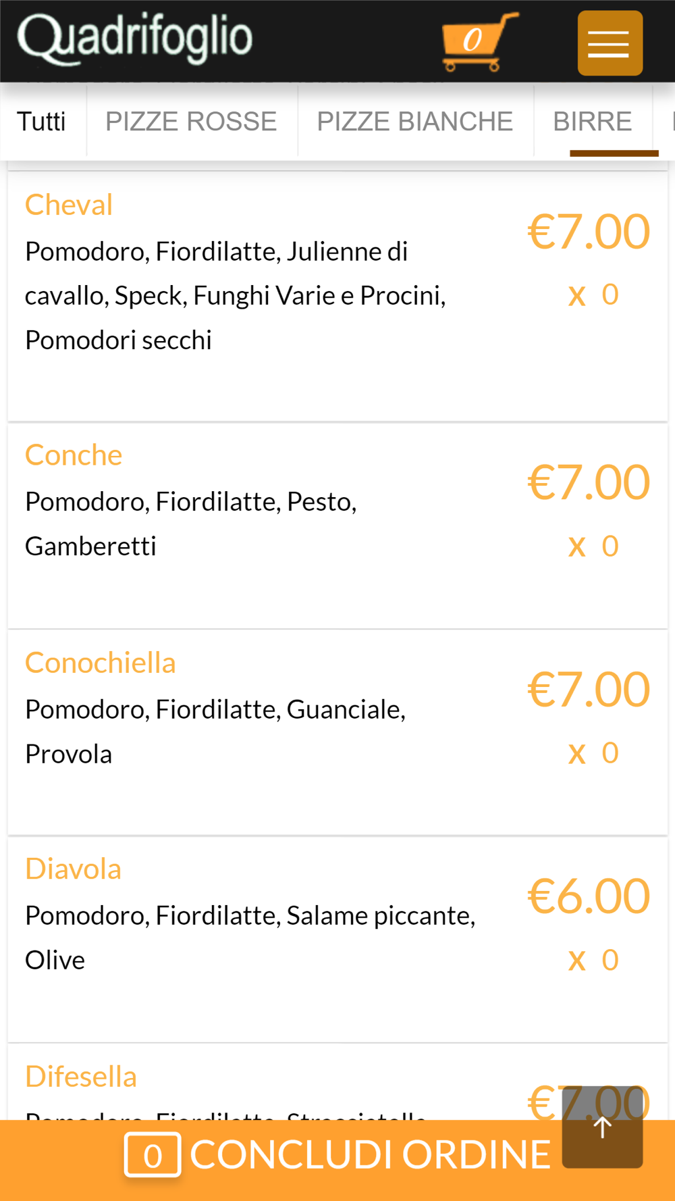Screen dimensions: 675x1201
Task: Click the Quadrifoglio logo
Action: click(x=135, y=39)
